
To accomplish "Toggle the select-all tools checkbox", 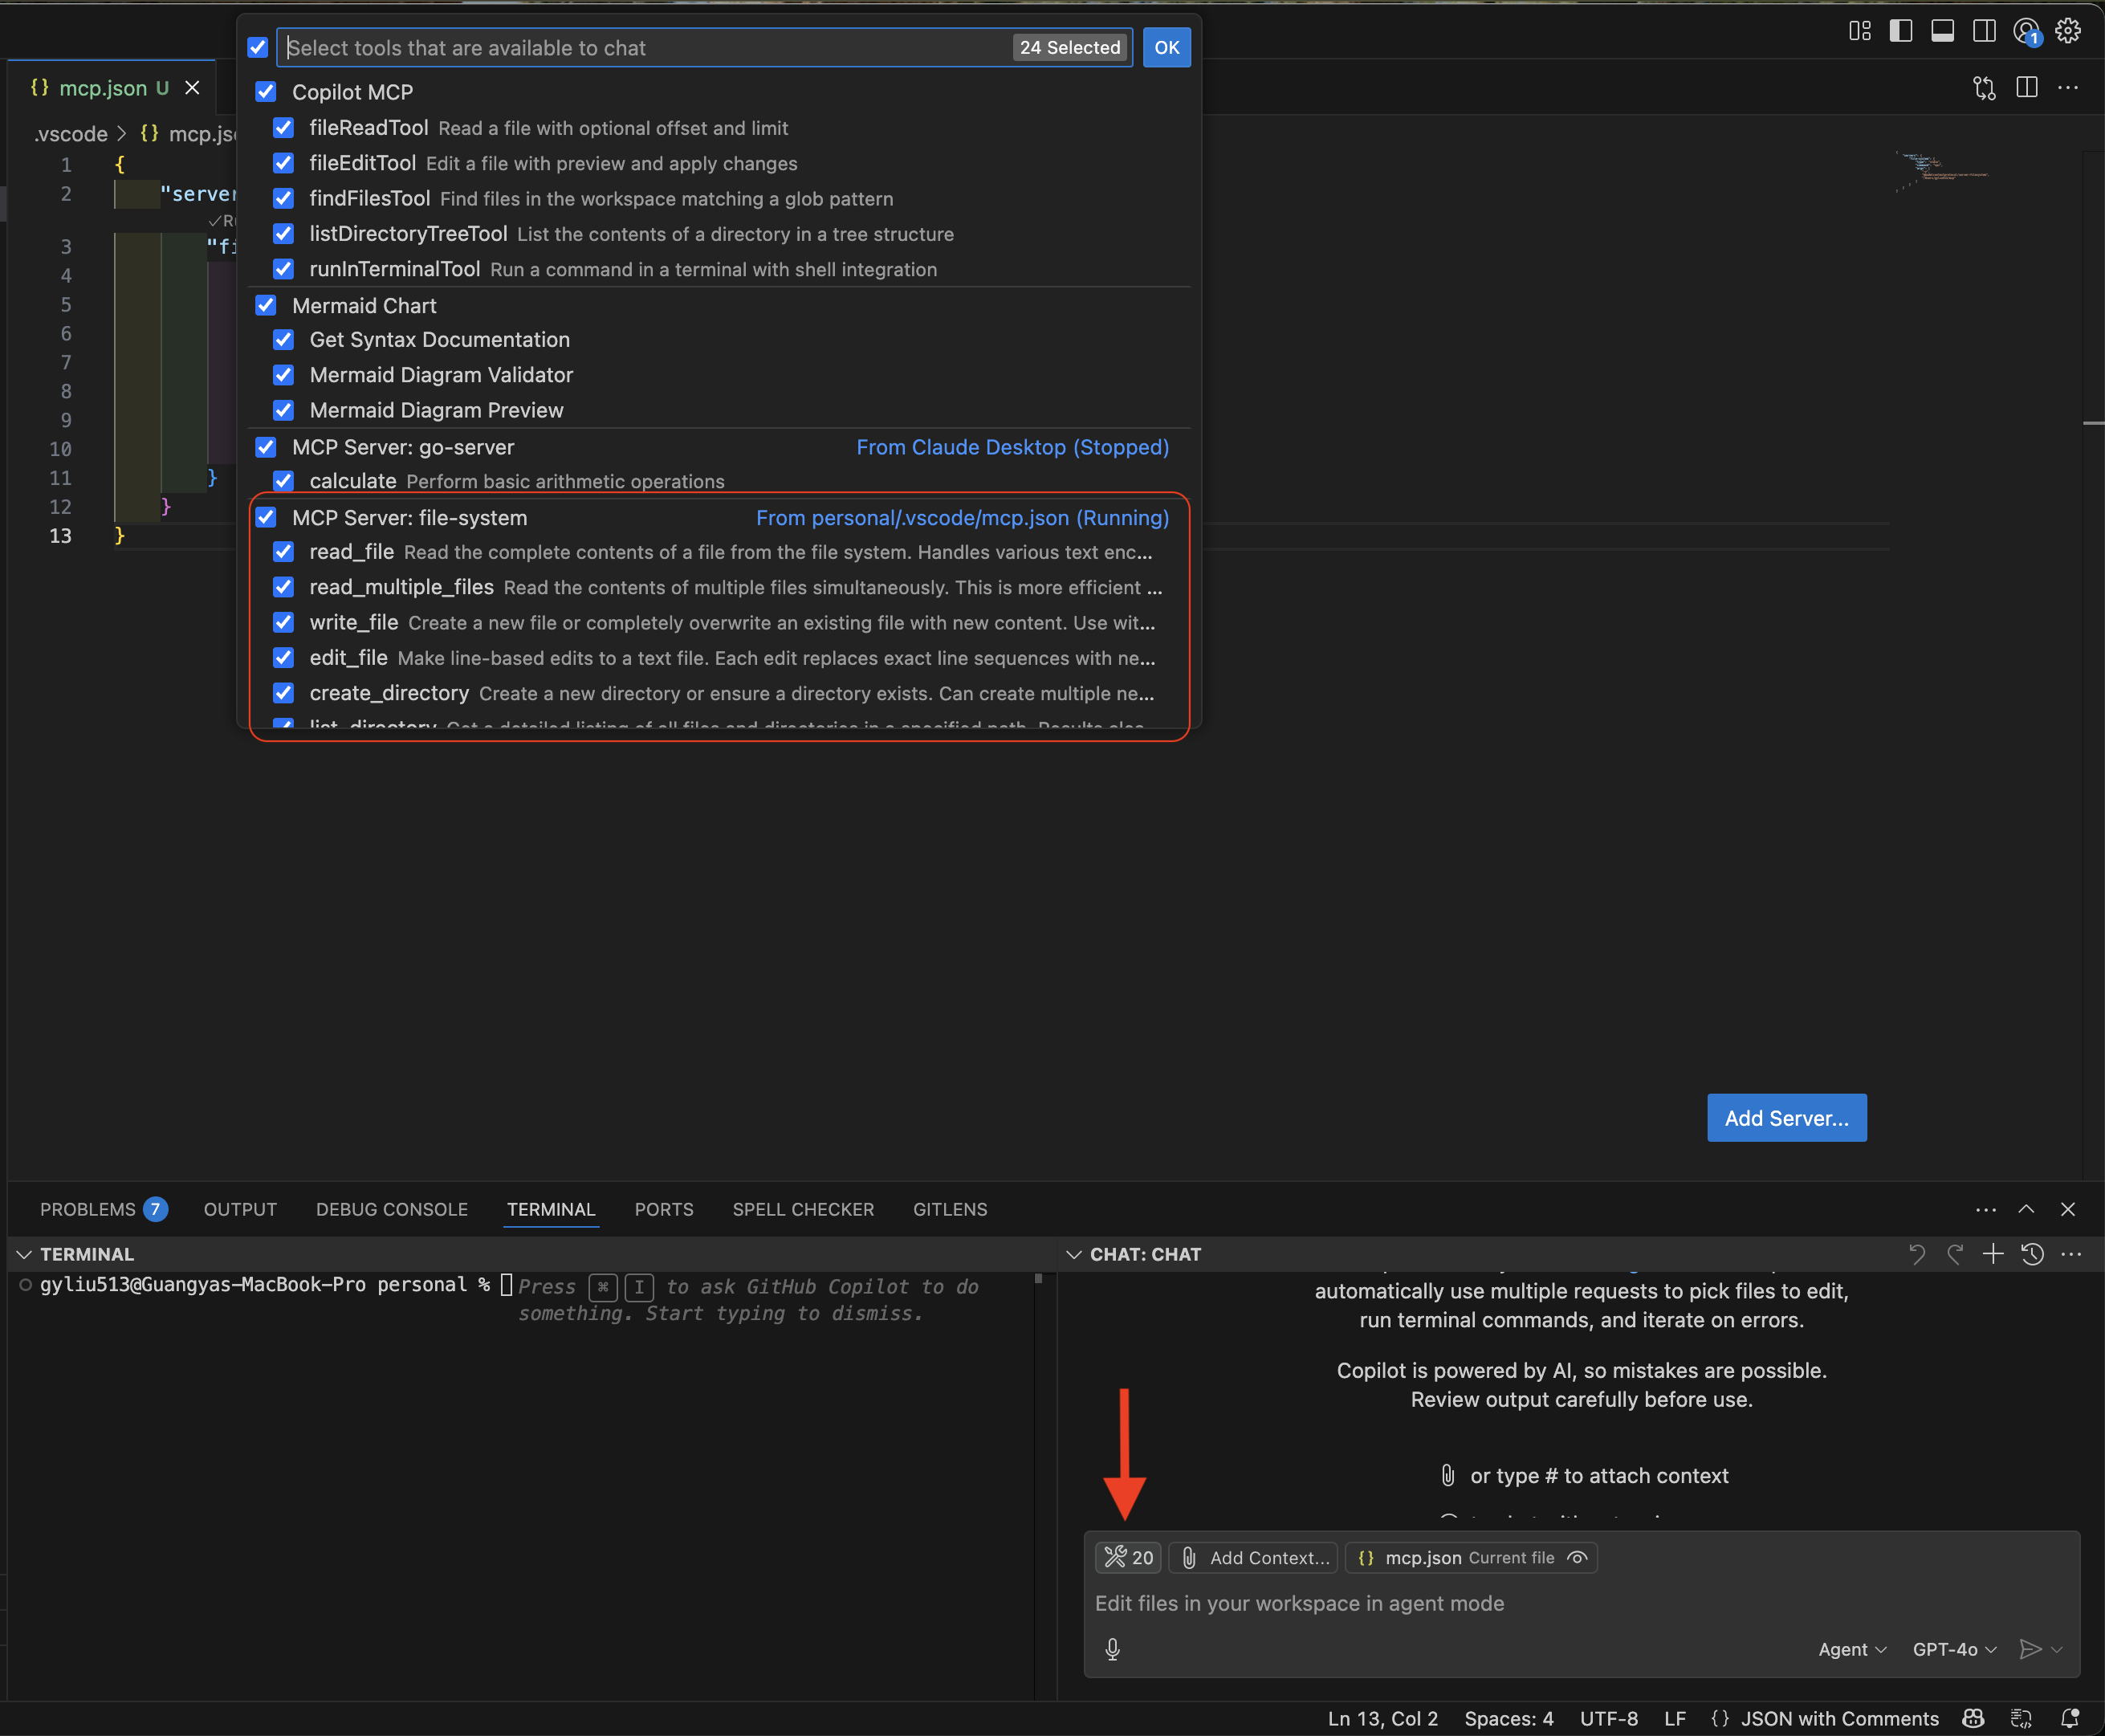I will coord(258,47).
